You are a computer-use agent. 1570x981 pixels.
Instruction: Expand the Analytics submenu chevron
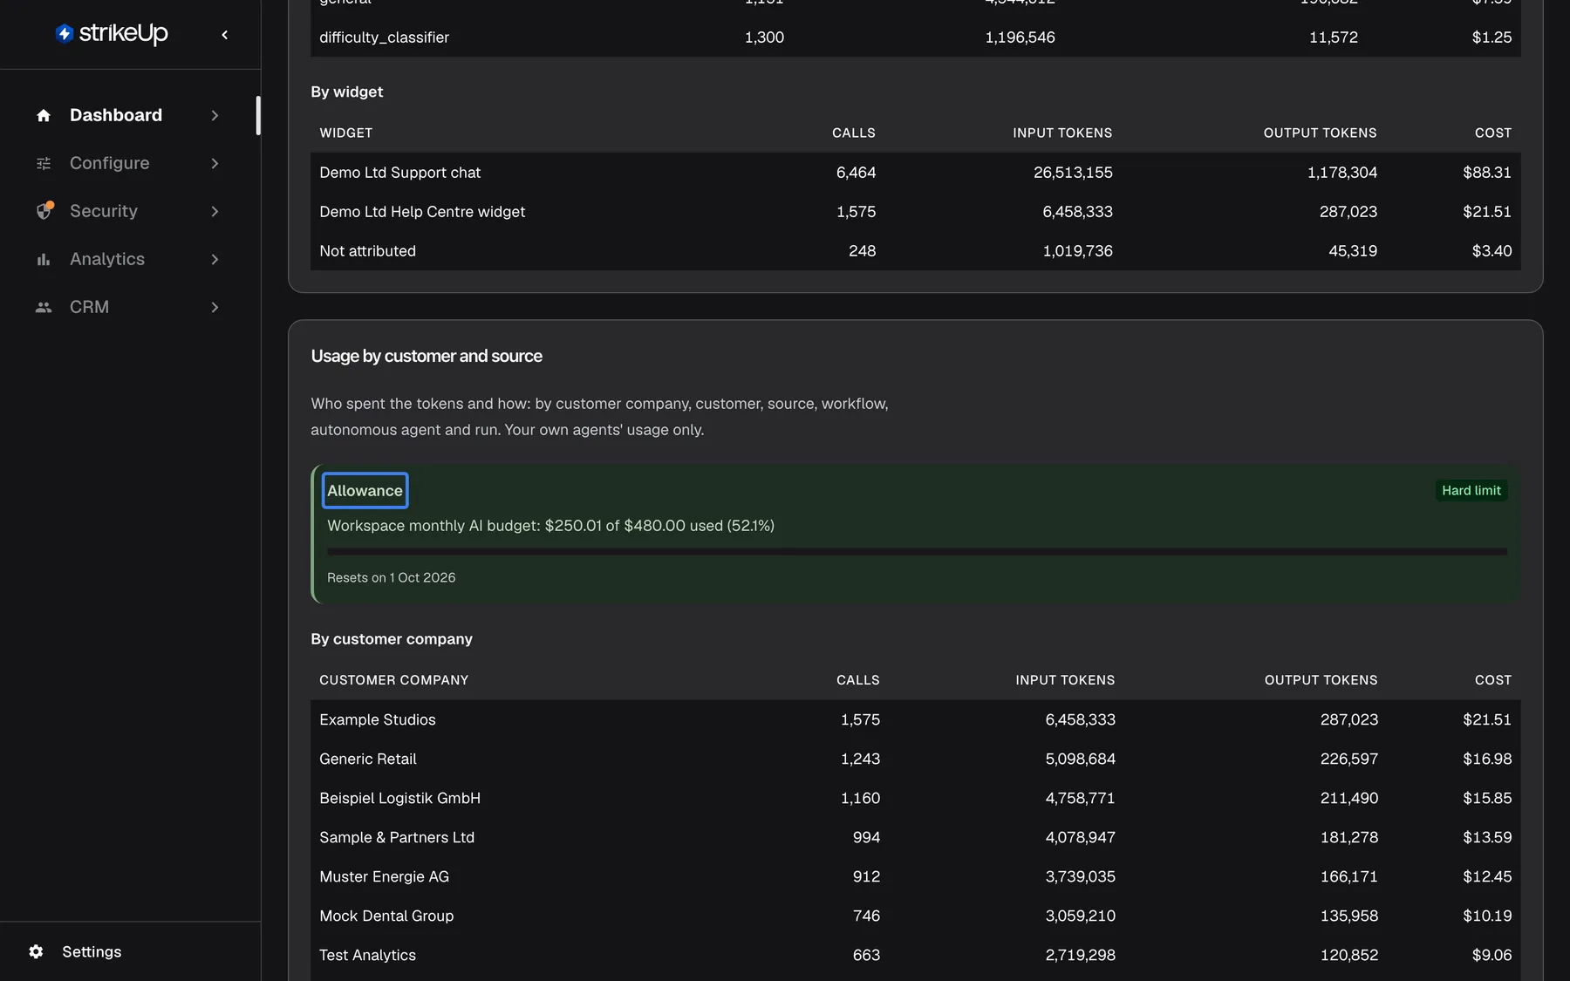coord(215,259)
